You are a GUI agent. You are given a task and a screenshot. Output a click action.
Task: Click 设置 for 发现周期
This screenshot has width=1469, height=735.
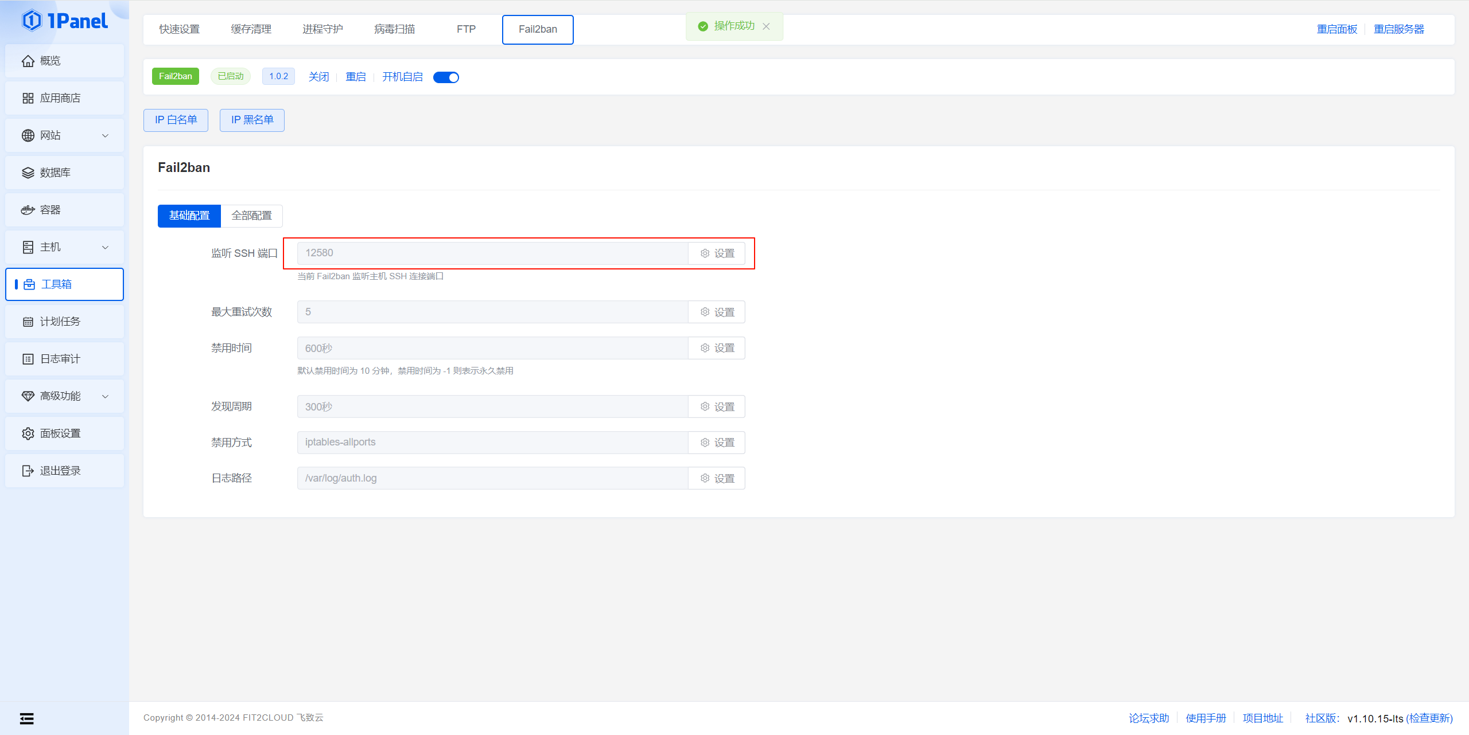(x=717, y=406)
